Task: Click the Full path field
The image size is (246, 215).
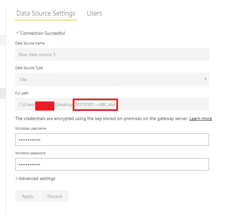Action: [x=112, y=104]
